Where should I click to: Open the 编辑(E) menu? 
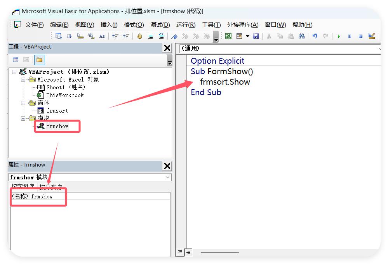[x=59, y=25]
